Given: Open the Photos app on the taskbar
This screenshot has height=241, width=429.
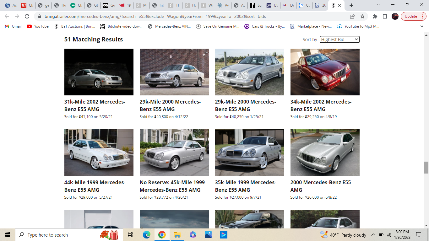Looking at the screenshot, I should point(208,235).
